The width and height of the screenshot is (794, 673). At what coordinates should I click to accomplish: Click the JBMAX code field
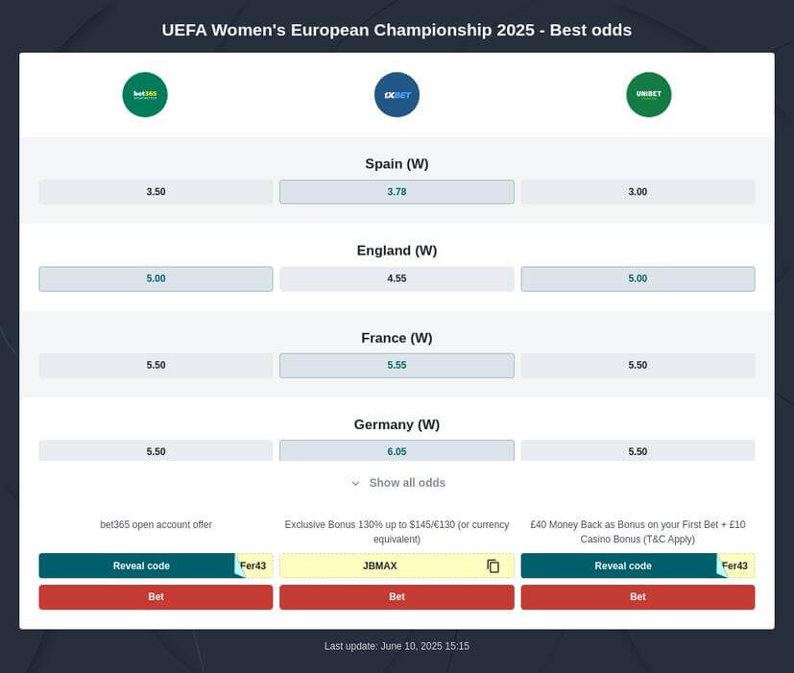pyautogui.click(x=397, y=565)
